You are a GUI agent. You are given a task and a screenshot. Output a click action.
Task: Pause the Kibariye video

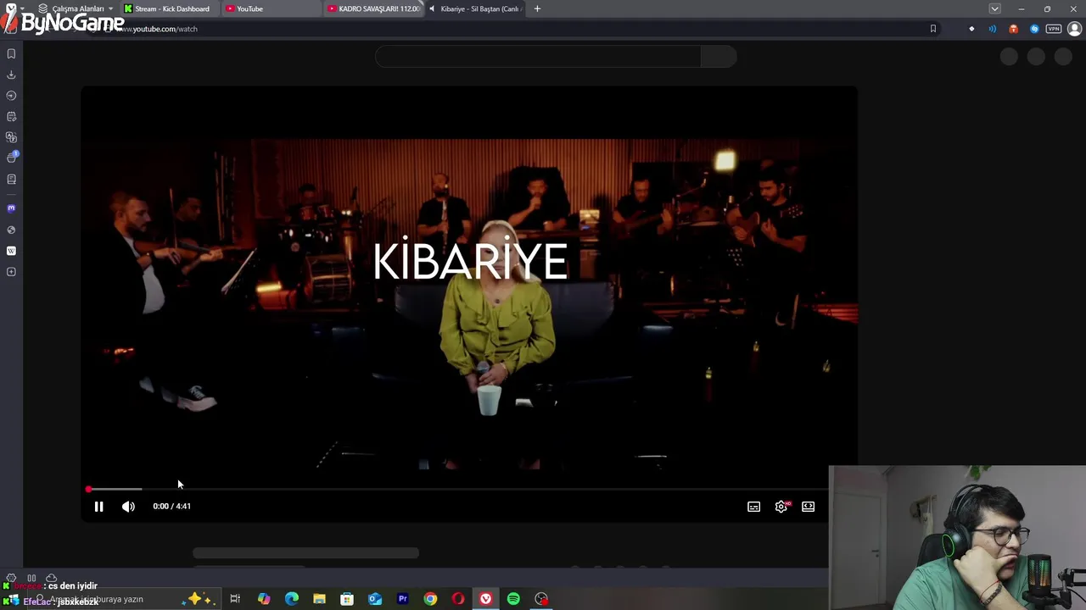pyautogui.click(x=98, y=507)
